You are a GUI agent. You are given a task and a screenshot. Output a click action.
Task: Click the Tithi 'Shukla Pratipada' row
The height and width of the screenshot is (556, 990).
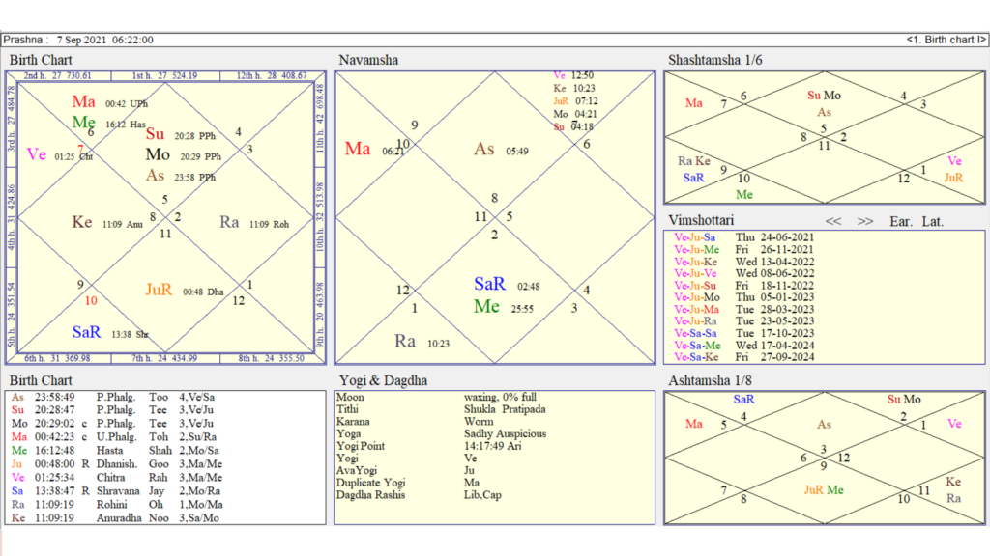click(441, 409)
